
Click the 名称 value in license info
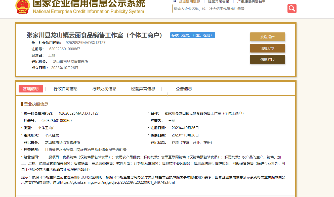pyautogui.click(x=205, y=113)
